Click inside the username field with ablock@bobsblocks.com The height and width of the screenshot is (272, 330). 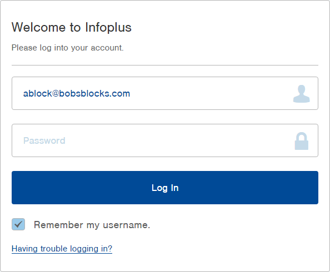[165, 93]
